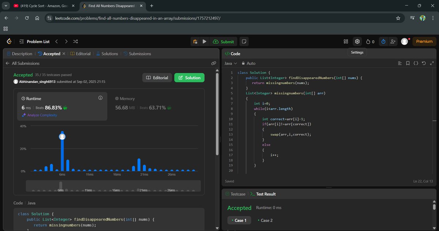Invite collaborator via person-plus icon
The height and width of the screenshot is (231, 439).
click(x=393, y=41)
